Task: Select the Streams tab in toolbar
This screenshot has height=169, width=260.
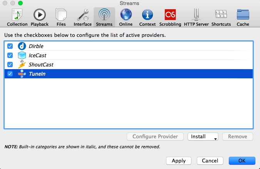Action: [x=104, y=17]
